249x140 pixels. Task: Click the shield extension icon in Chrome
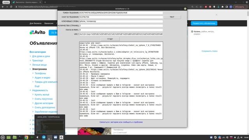click(x=214, y=7)
